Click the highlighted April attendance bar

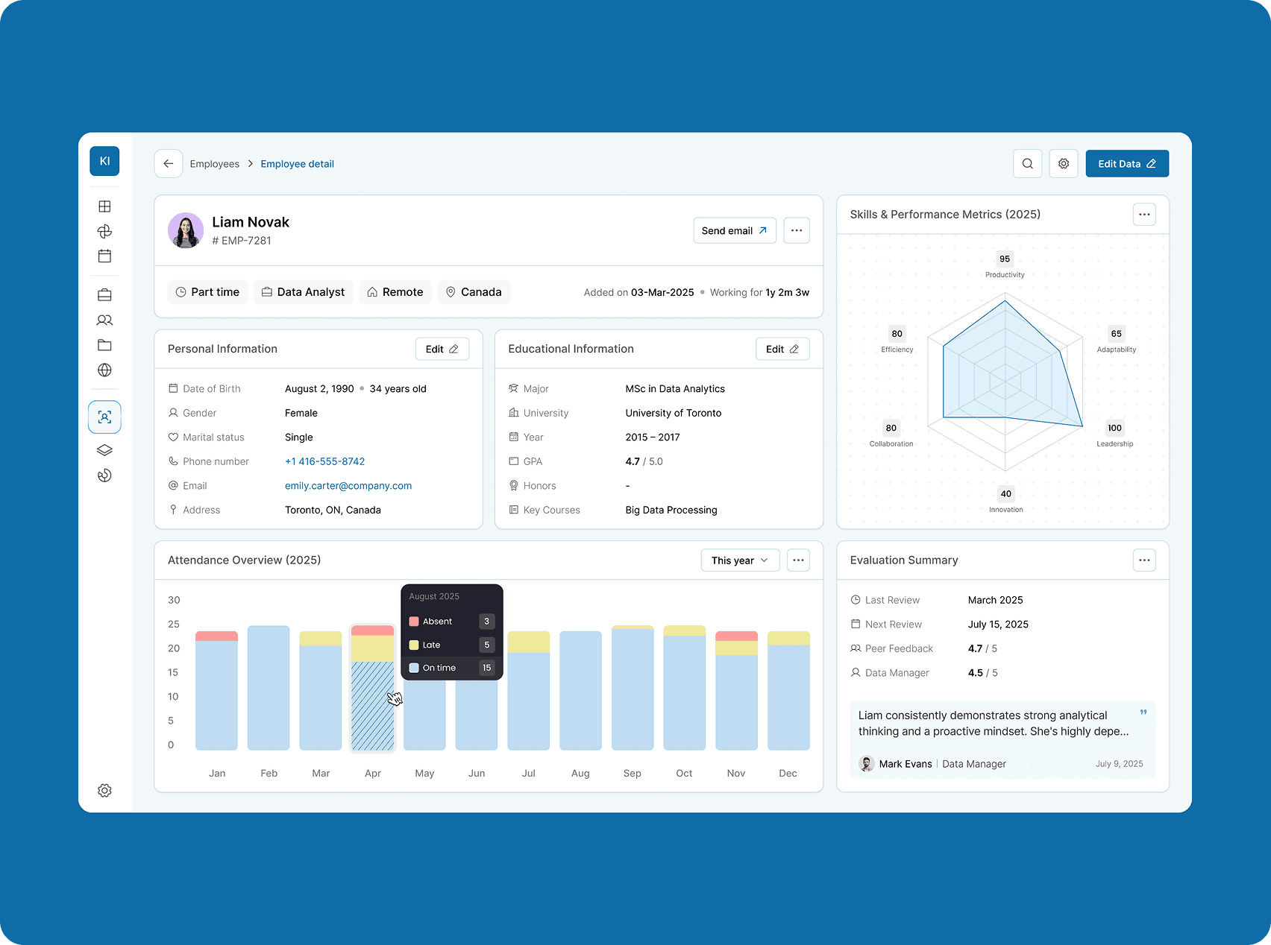[x=373, y=688]
